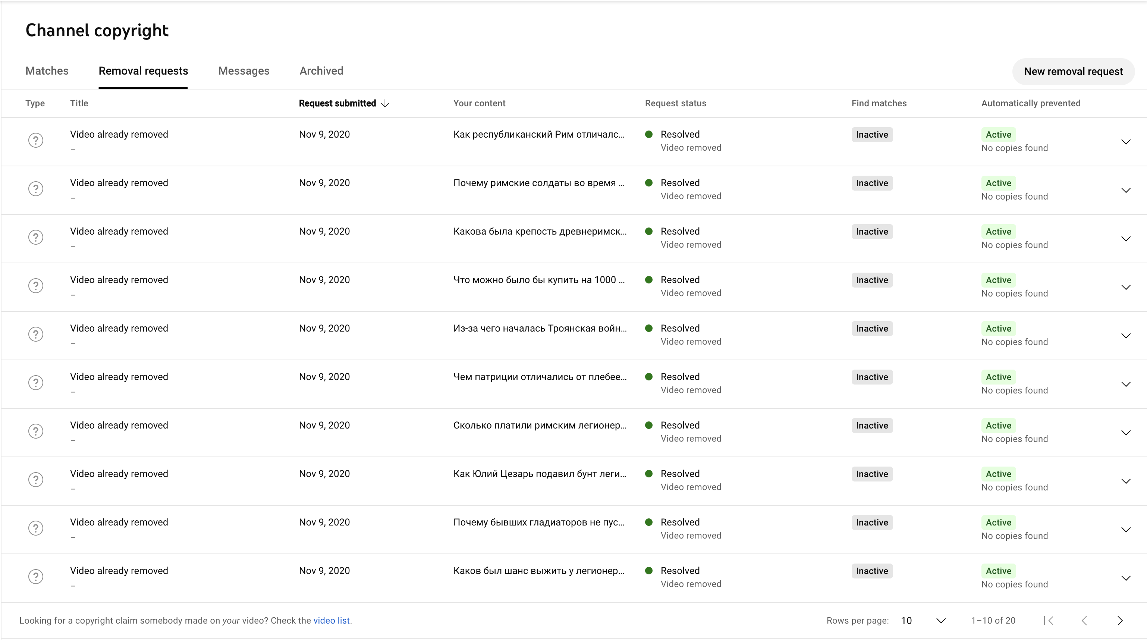Viewport: 1147px width, 640px height.
Task: Click Active badge for Чем патриции row
Action: (998, 377)
